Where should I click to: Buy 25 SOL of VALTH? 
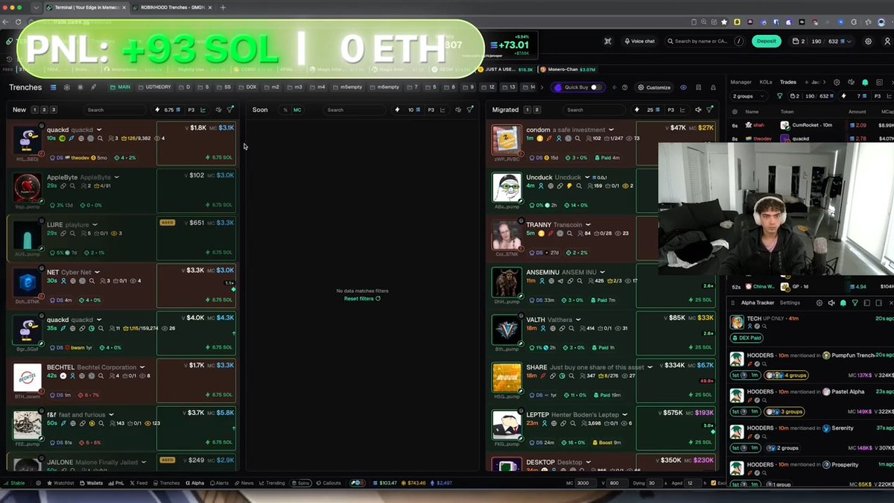point(701,347)
